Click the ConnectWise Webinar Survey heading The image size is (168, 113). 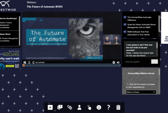coord(141,73)
